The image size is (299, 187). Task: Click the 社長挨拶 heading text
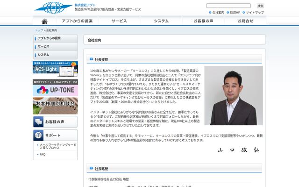coord(101,60)
